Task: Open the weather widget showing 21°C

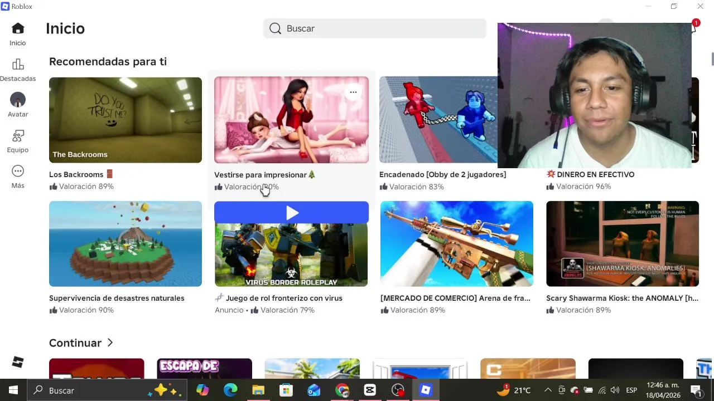Action: pyautogui.click(x=514, y=390)
